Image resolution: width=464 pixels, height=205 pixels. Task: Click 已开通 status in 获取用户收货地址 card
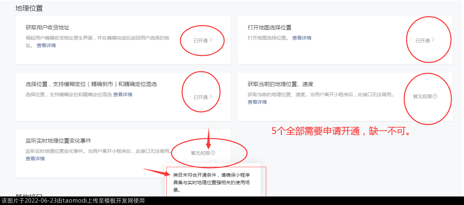(201, 41)
